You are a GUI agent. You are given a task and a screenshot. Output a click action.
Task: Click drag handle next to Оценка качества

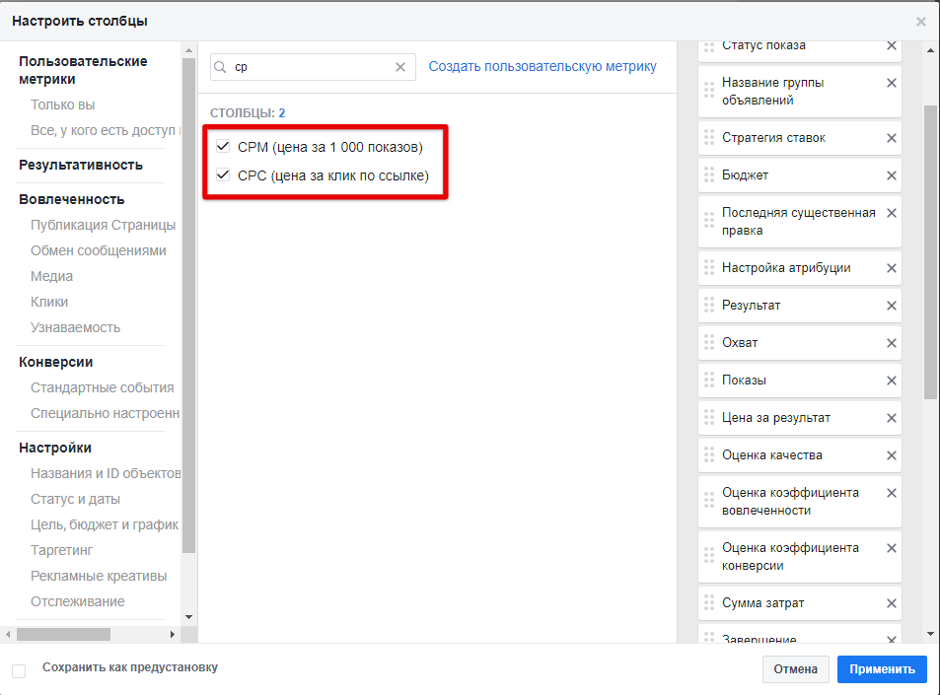click(709, 455)
